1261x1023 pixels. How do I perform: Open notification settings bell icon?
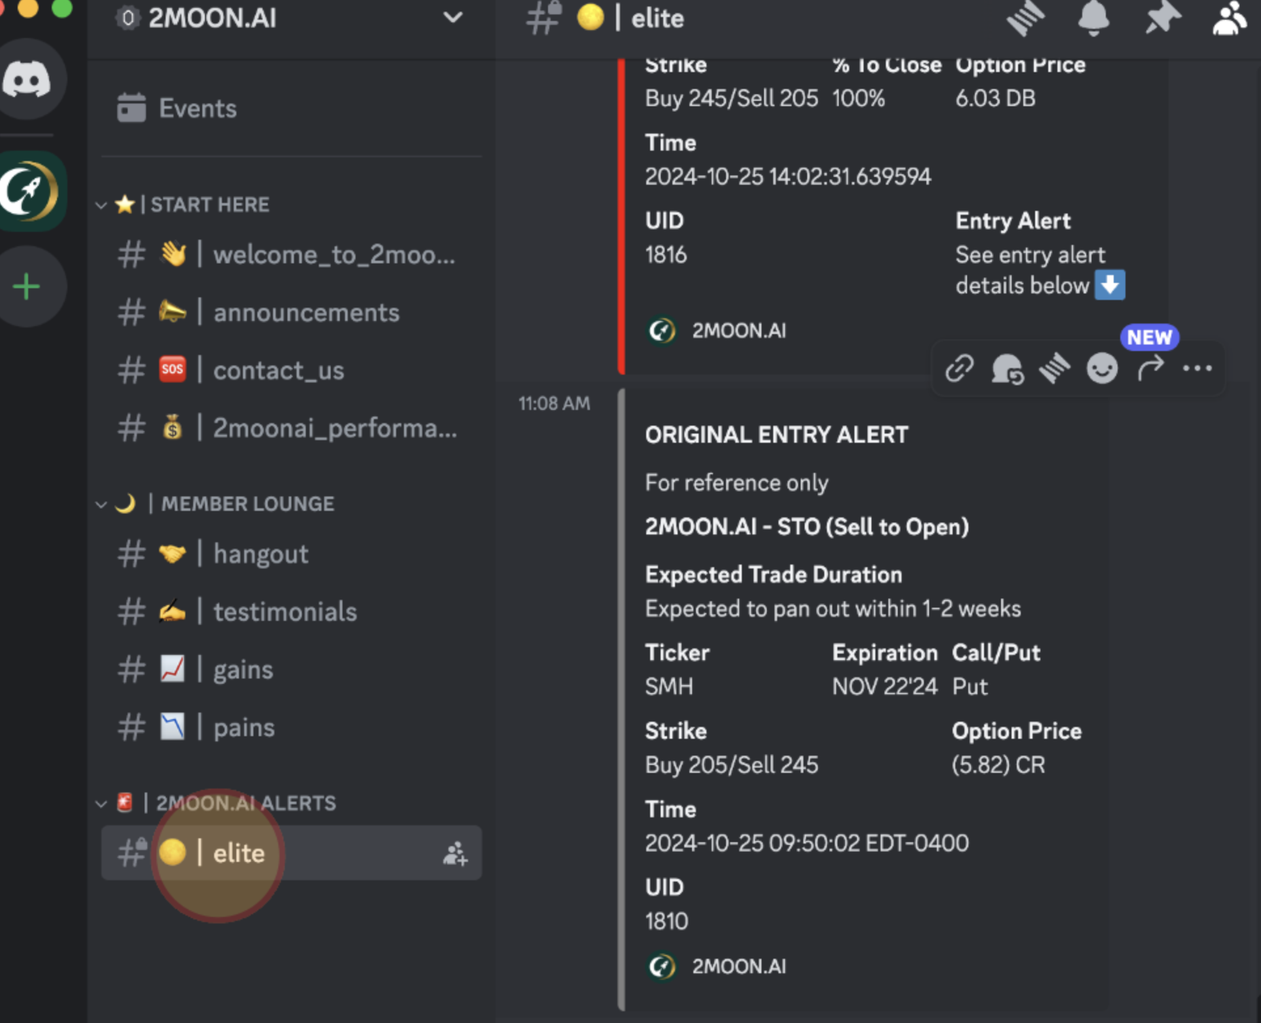1093,18
